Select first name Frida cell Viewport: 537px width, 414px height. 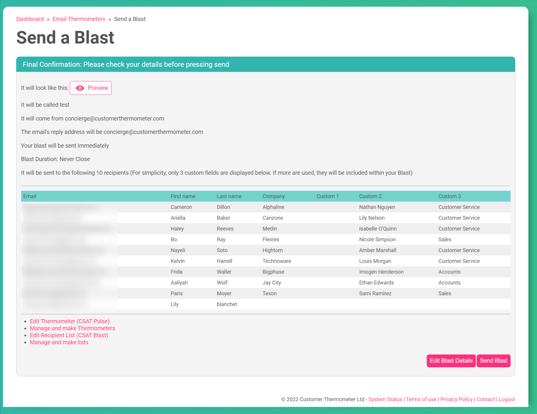176,272
